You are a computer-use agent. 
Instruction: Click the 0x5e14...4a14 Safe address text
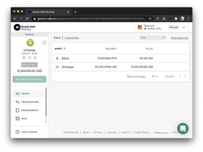tap(29, 53)
